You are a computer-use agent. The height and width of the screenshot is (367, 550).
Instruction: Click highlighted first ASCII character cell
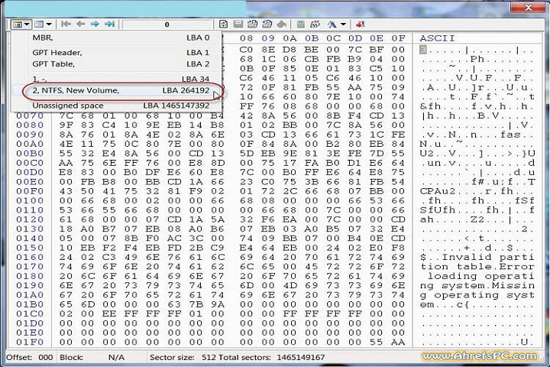423,50
